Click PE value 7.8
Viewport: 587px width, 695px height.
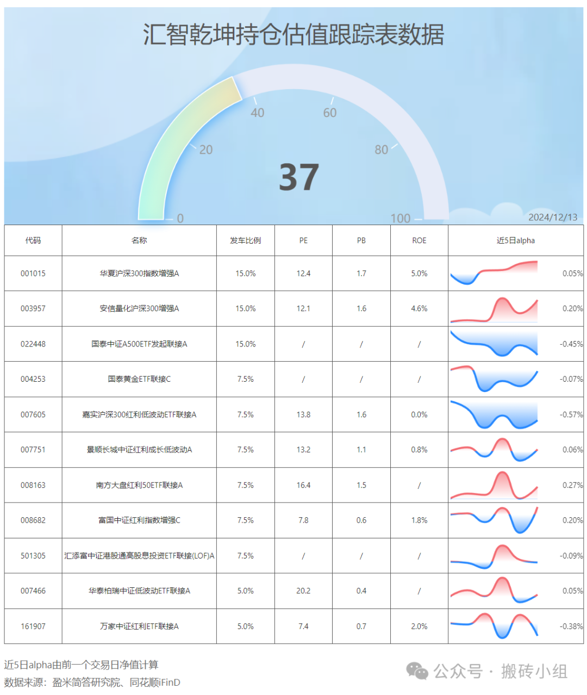click(x=303, y=520)
